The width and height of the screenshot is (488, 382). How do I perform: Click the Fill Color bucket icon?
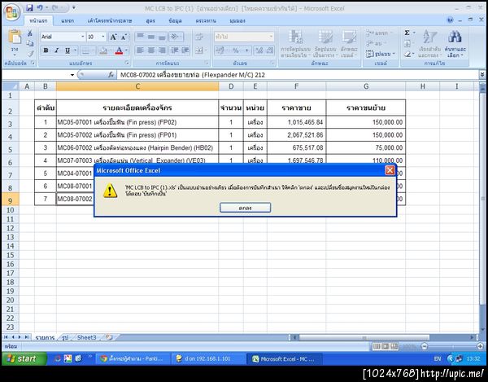(103, 50)
